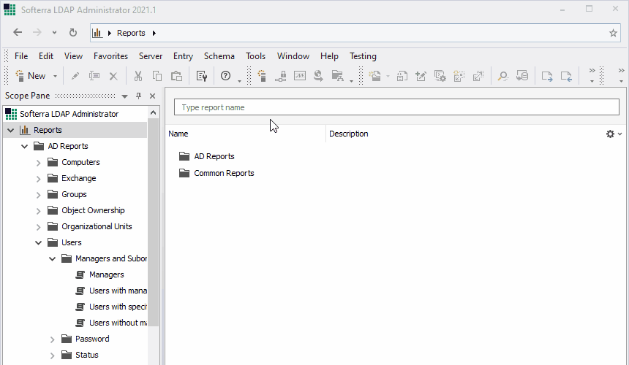The height and width of the screenshot is (365, 629).
Task: Expand the Groups folder node
Action: pos(39,194)
